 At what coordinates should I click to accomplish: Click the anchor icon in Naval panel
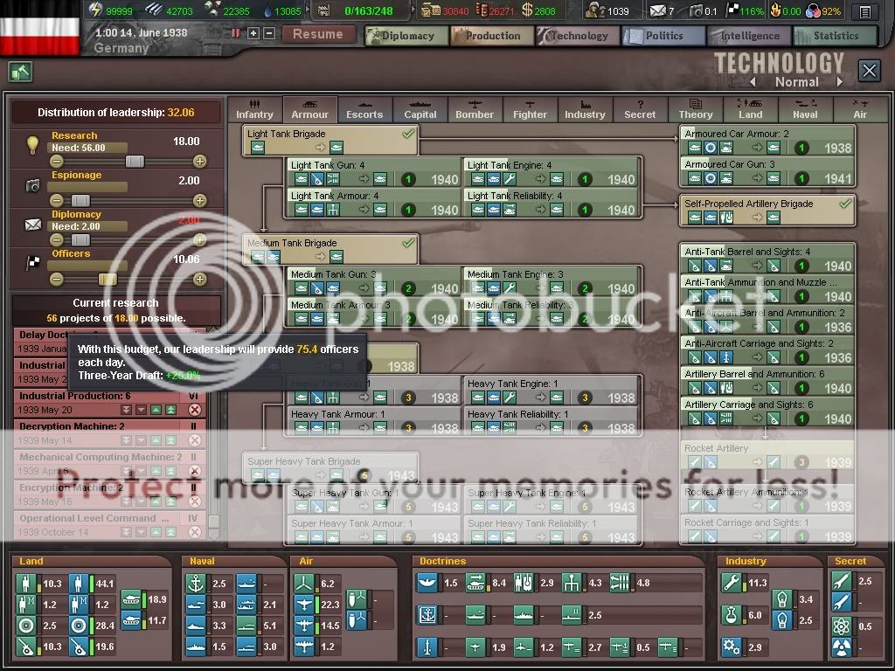click(197, 583)
